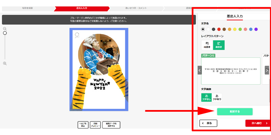This screenshot has width=271, height=135.
Task: Choose the フチあり text decoration option
Action: click(x=217, y=98)
